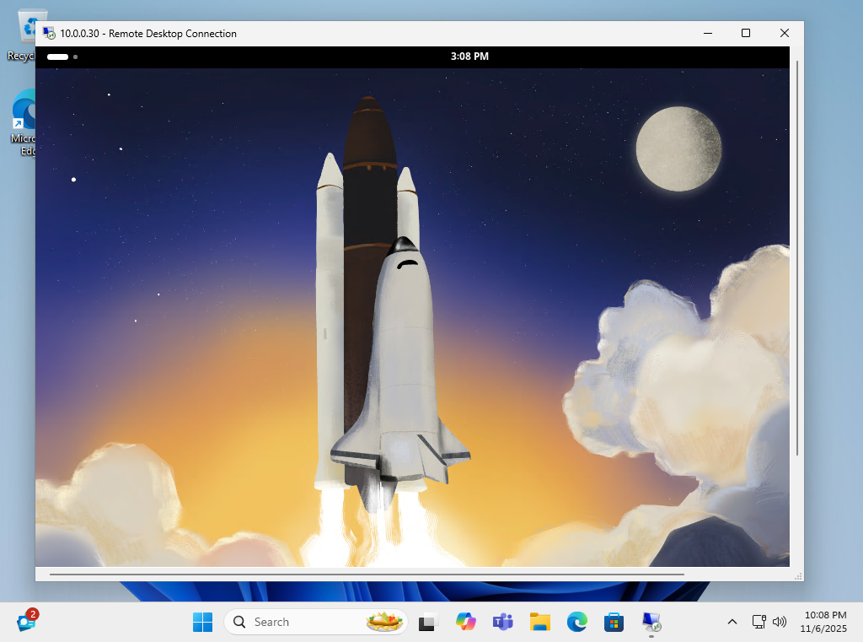863x642 pixels.
Task: Launch Microsoft Edge from the taskbar
Action: pyautogui.click(x=577, y=622)
